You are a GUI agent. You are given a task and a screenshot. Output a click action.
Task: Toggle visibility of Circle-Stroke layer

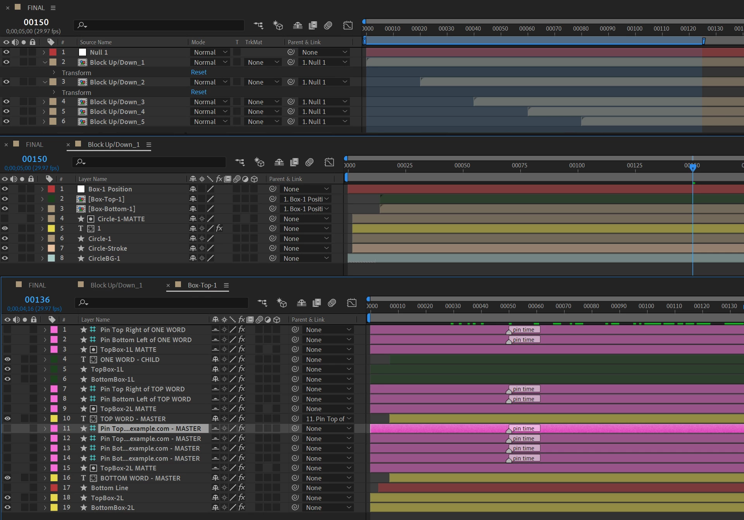click(5, 248)
